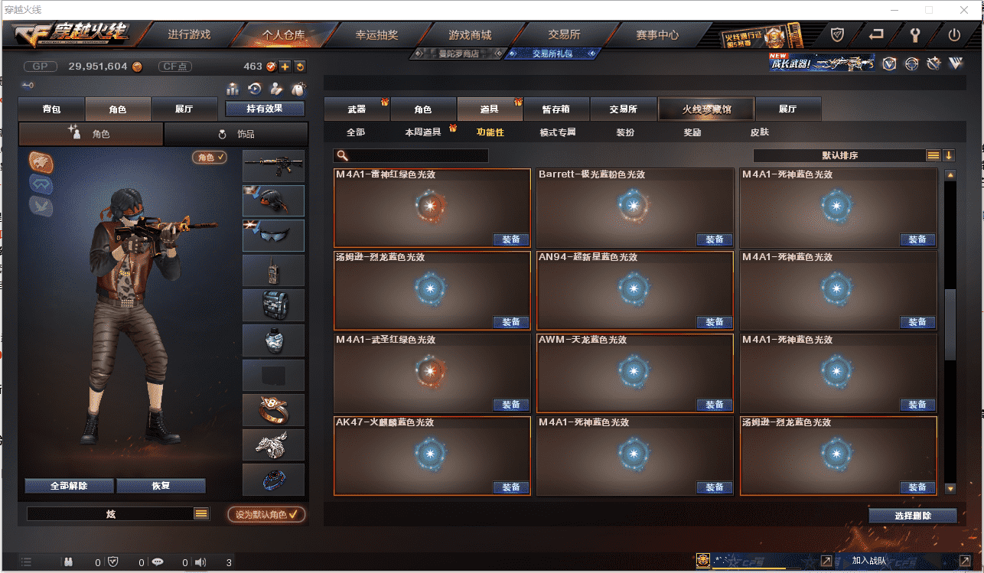This screenshot has height=573, width=984.
Task: Click the power exit icon
Action: tap(953, 34)
